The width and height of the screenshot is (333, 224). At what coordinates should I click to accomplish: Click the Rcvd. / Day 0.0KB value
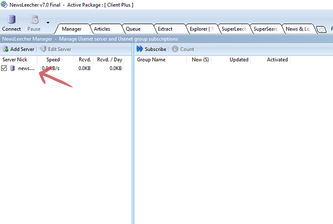[116, 68]
